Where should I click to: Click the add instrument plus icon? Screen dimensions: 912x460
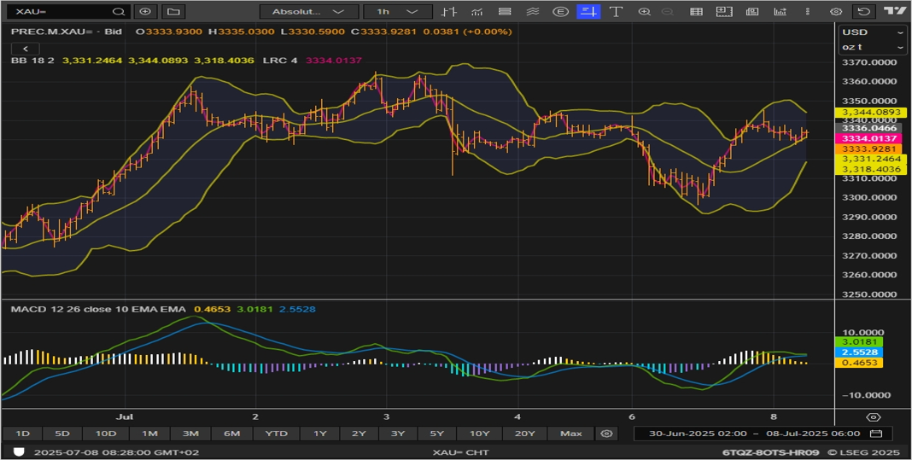pos(145,12)
